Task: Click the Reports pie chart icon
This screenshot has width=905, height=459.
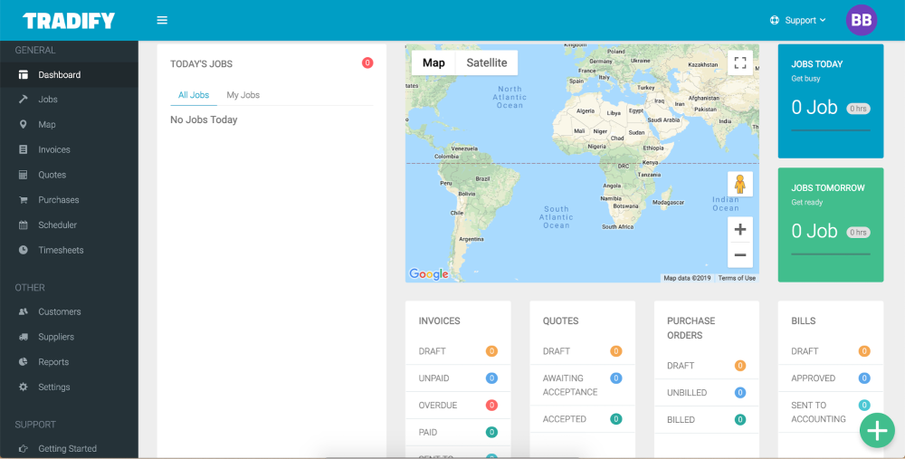Action: click(x=24, y=362)
